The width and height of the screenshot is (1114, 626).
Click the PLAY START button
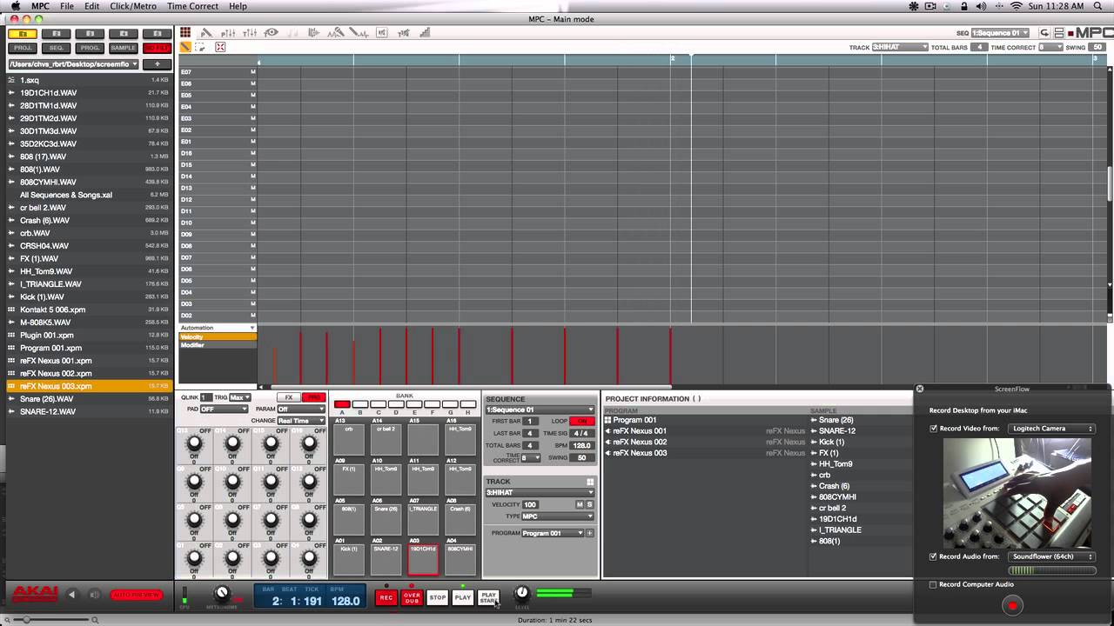click(x=488, y=597)
